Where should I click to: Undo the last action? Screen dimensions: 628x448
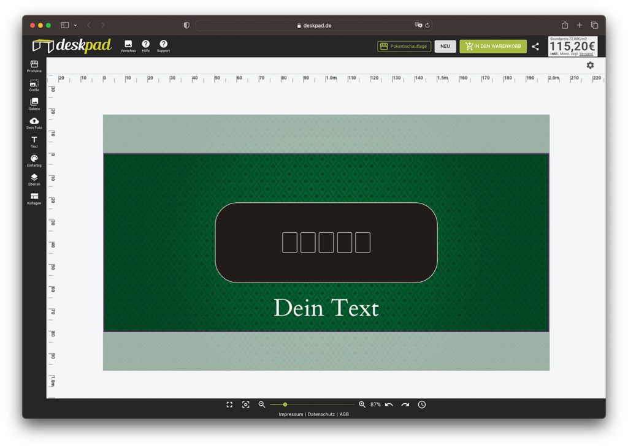point(389,404)
